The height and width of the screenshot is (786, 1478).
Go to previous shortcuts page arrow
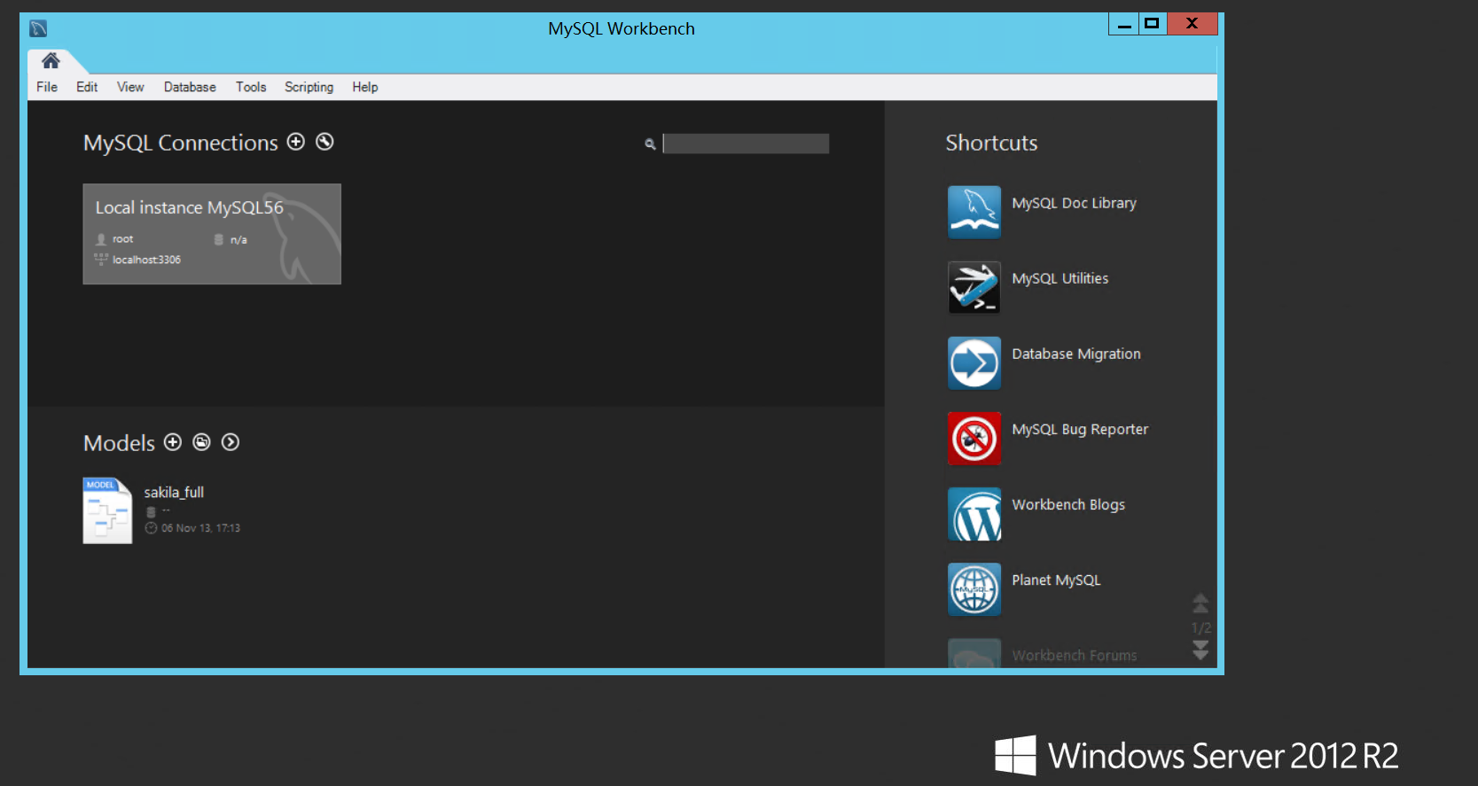coord(1200,603)
